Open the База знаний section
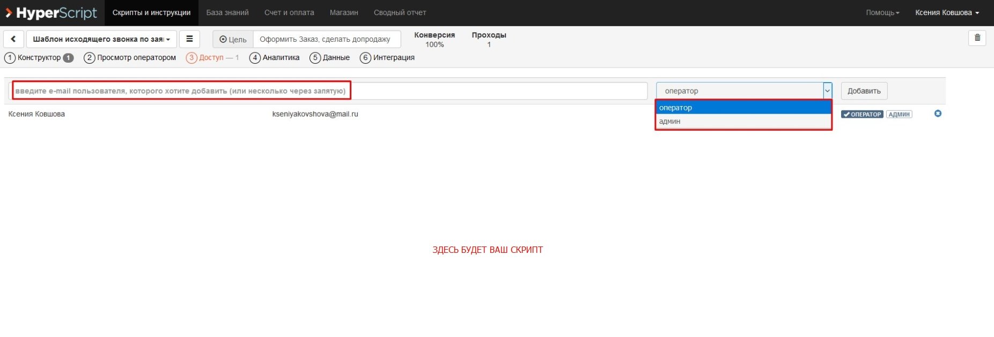Screen dimensions: 994x337 (x=227, y=12)
